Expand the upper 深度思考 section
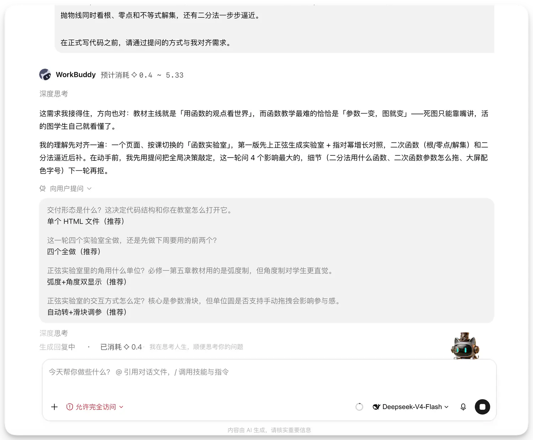This screenshot has width=533, height=440. [x=54, y=94]
